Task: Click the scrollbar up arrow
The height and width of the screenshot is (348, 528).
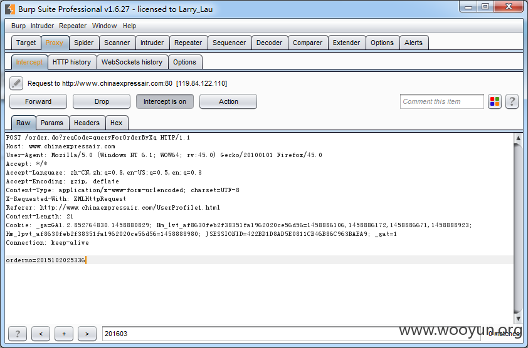Action: (518, 138)
